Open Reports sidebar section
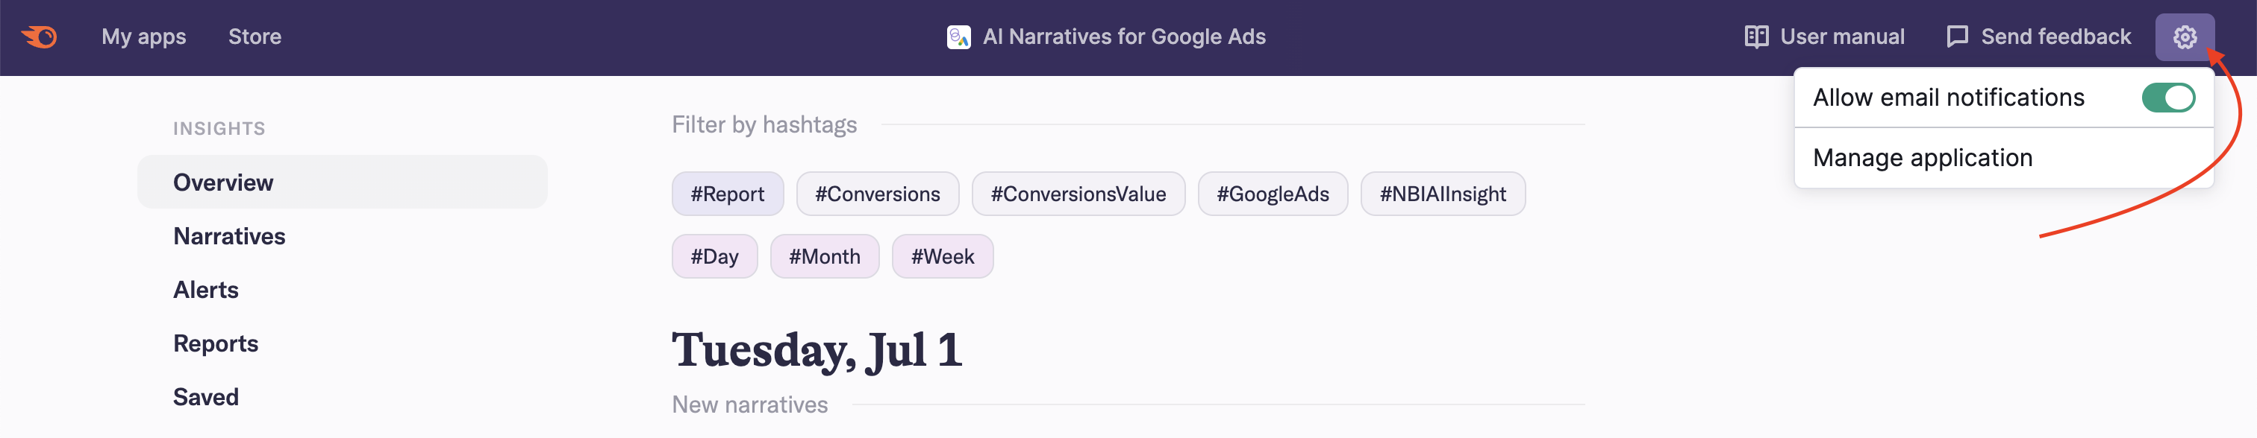The image size is (2257, 438). 216,343
